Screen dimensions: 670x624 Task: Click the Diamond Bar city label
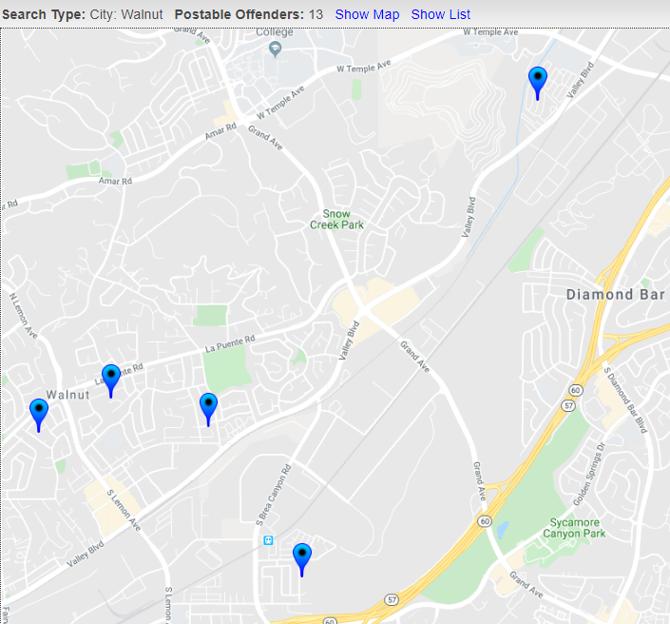point(613,295)
